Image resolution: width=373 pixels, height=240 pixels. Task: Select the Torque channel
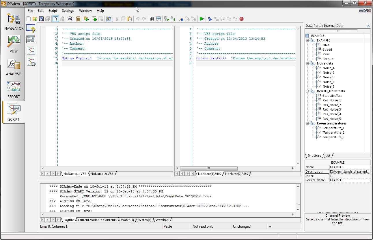pos(328,59)
